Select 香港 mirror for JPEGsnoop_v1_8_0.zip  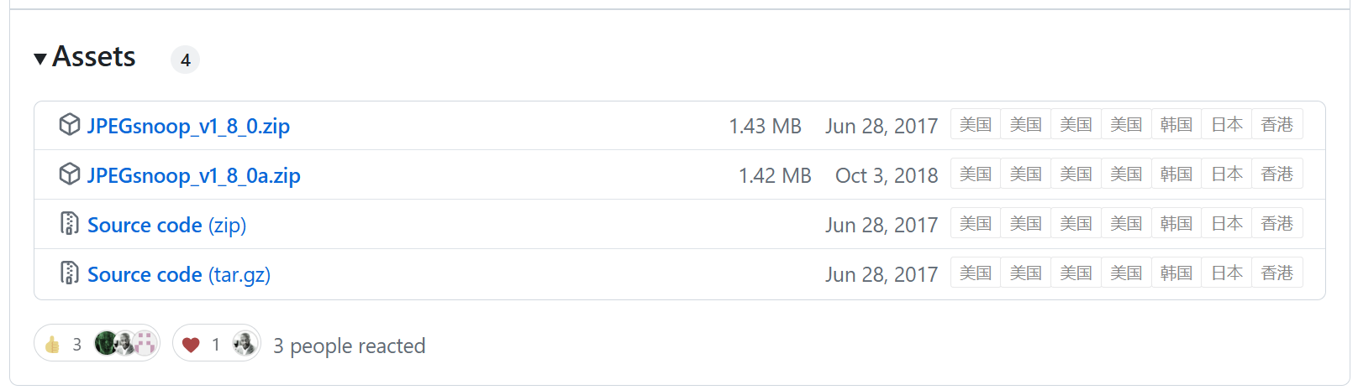1276,125
